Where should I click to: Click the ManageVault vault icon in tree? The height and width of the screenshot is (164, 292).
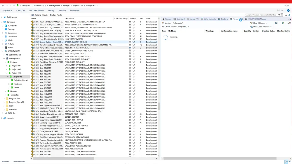[x=7, y=59]
